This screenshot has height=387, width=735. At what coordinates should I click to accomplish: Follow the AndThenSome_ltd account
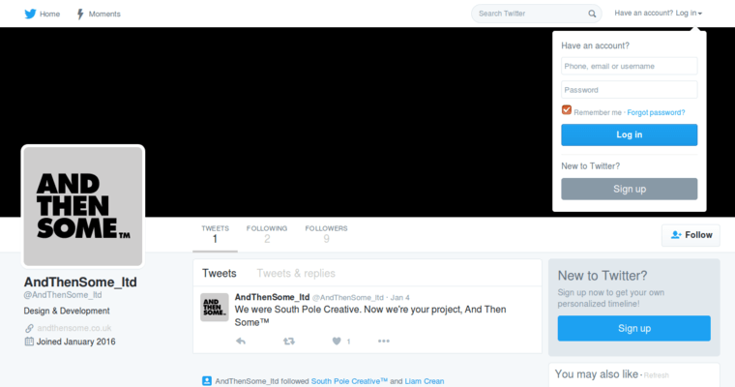(691, 235)
